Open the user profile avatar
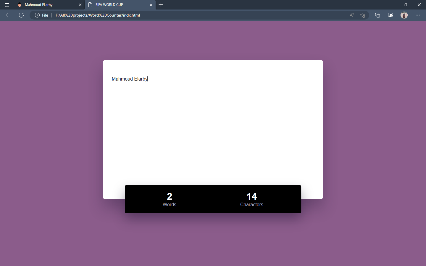The height and width of the screenshot is (266, 426). coord(404,15)
